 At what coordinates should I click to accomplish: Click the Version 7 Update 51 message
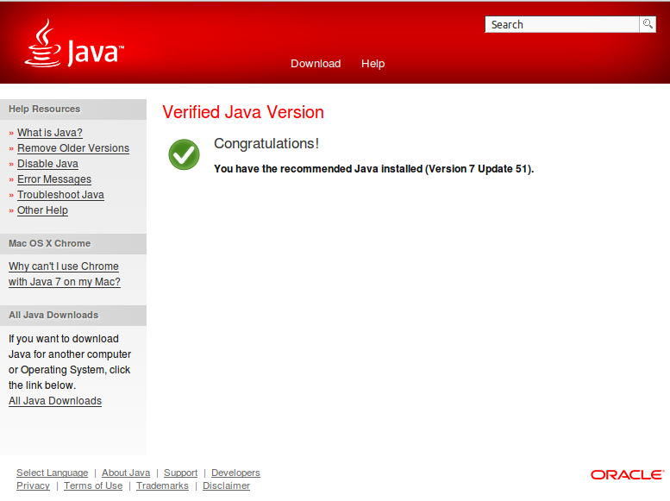[x=374, y=169]
